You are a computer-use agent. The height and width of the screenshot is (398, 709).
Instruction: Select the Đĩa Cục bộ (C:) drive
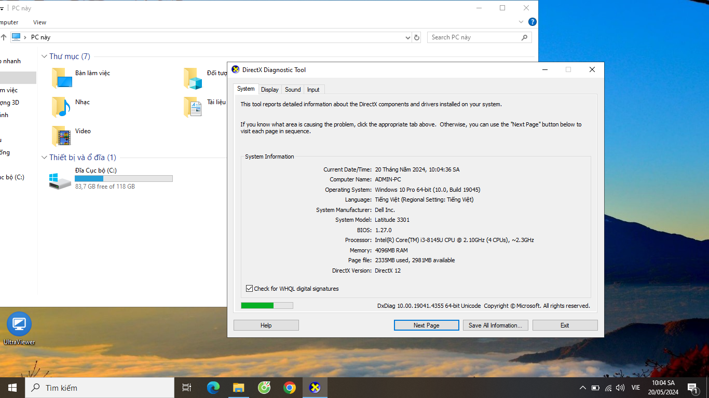pyautogui.click(x=111, y=178)
